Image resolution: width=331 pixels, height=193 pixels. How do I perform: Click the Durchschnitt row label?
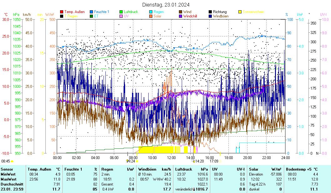(12, 184)
